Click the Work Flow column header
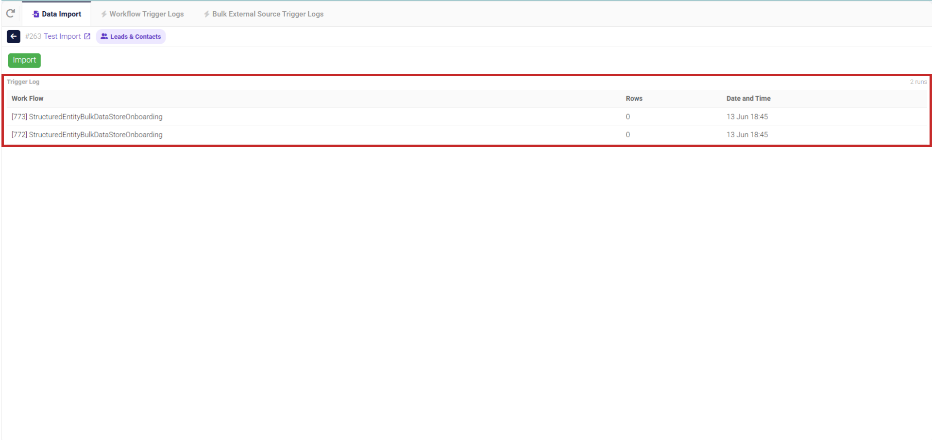This screenshot has height=441, width=932. pos(28,98)
